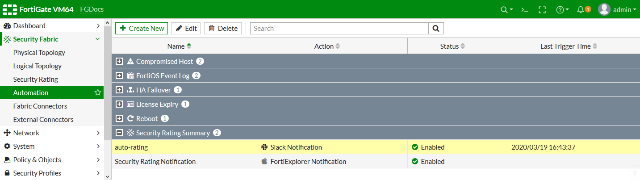Open the CLI console icon
640x180 pixels.
525,9
